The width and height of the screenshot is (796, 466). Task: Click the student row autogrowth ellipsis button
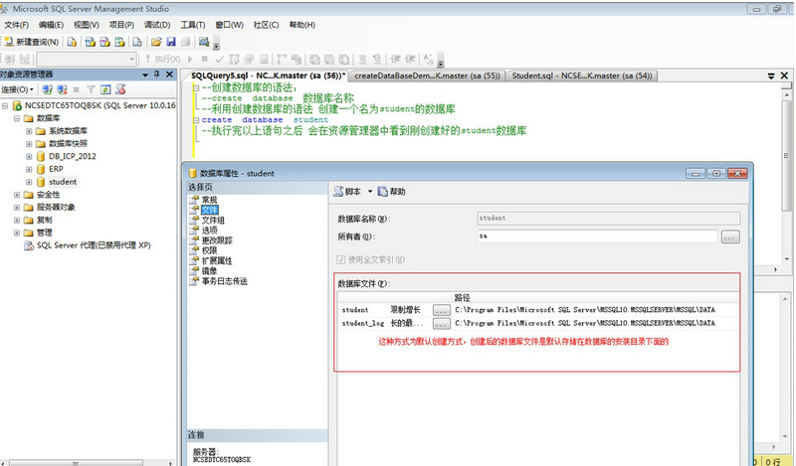441,310
